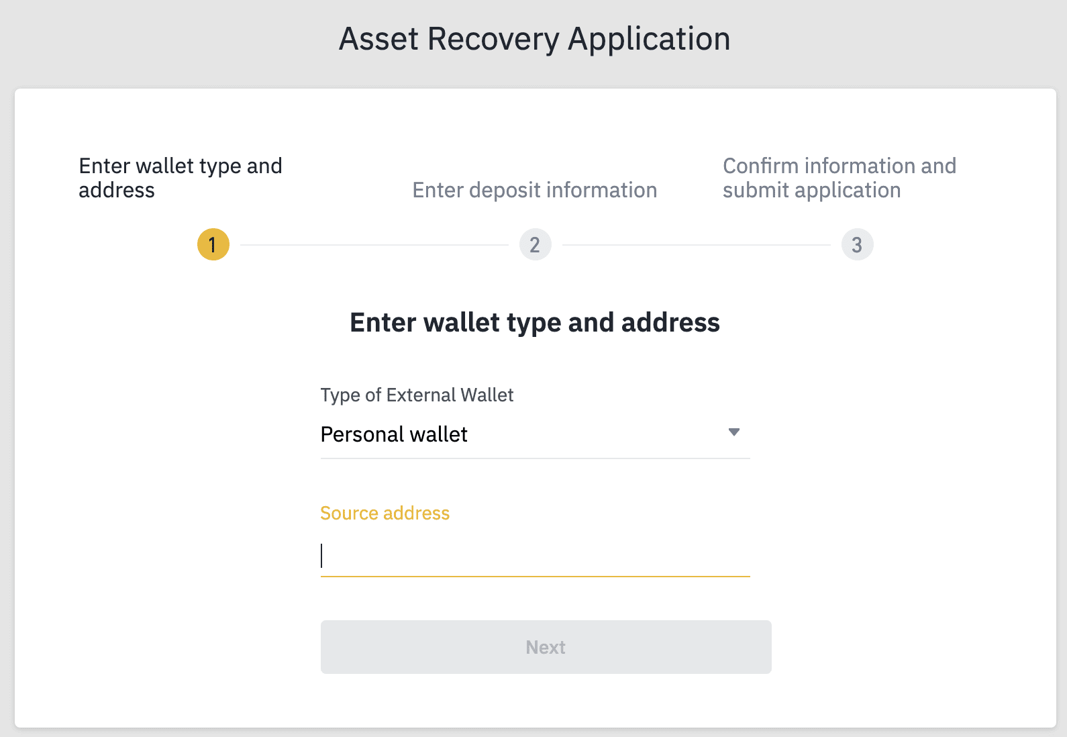Select the Confirm information and submit step label
This screenshot has width=1067, height=737.
click(839, 178)
